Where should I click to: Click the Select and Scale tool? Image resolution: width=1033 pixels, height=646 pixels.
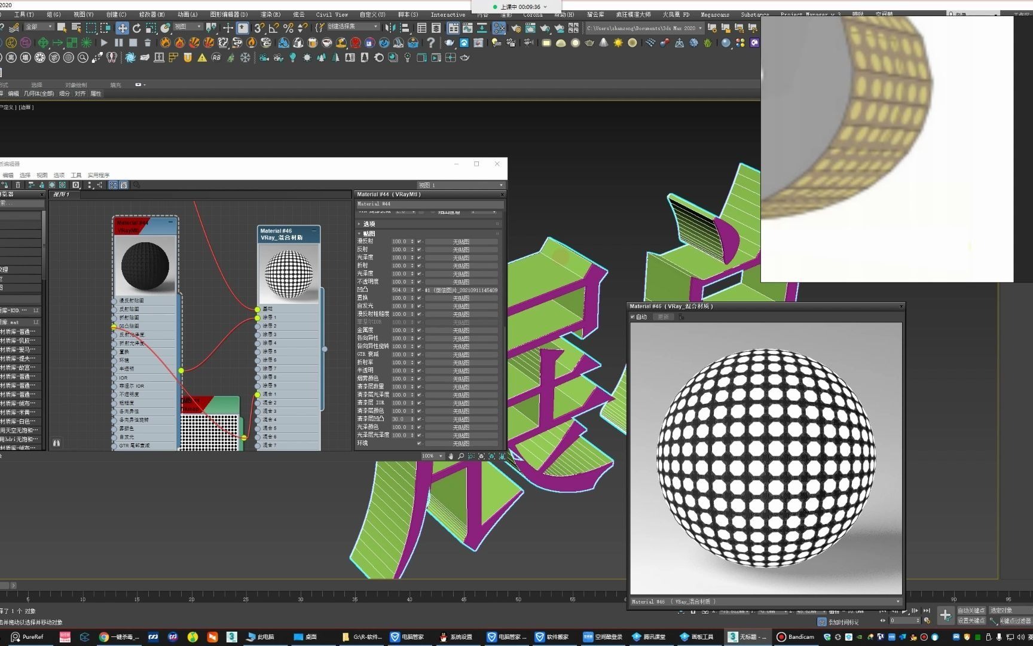pyautogui.click(x=151, y=28)
